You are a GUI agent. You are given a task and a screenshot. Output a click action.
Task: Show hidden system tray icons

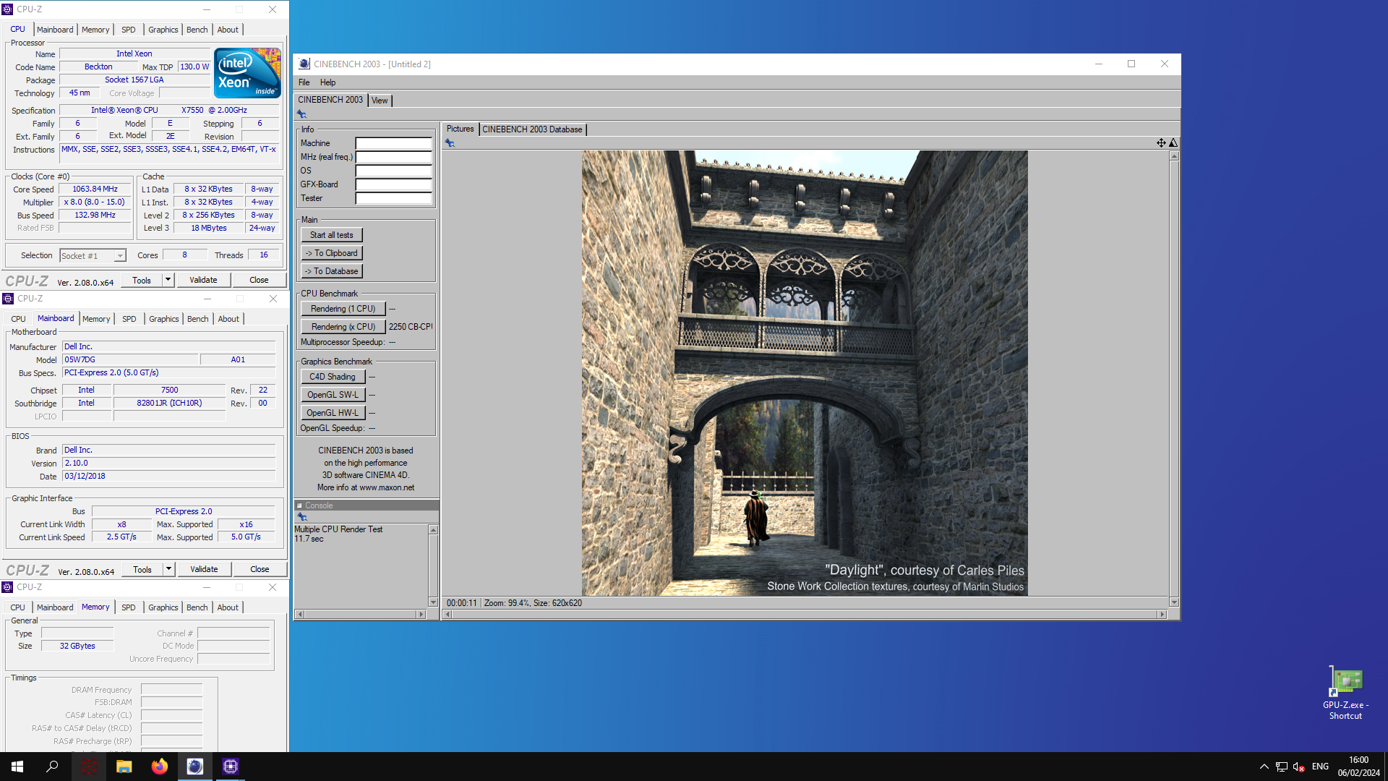coord(1264,767)
